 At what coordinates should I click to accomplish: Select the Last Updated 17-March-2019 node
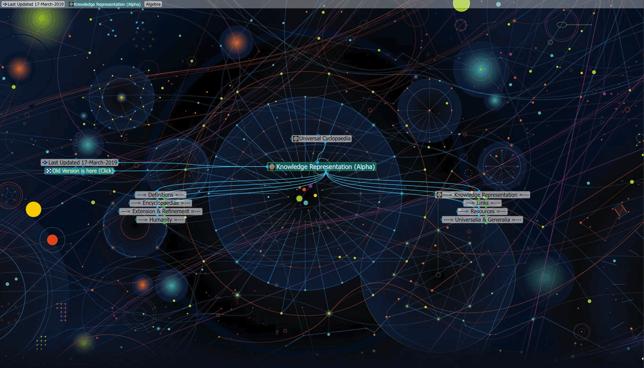[79, 163]
